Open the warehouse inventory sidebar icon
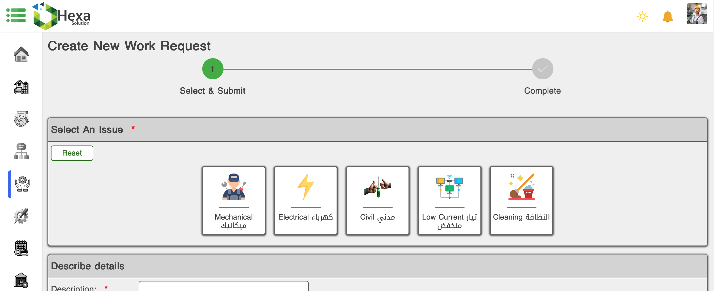This screenshot has width=714, height=291. tap(21, 280)
